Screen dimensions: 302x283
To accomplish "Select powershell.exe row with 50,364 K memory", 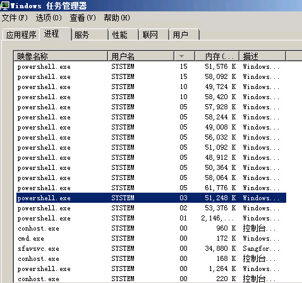I will click(151, 167).
